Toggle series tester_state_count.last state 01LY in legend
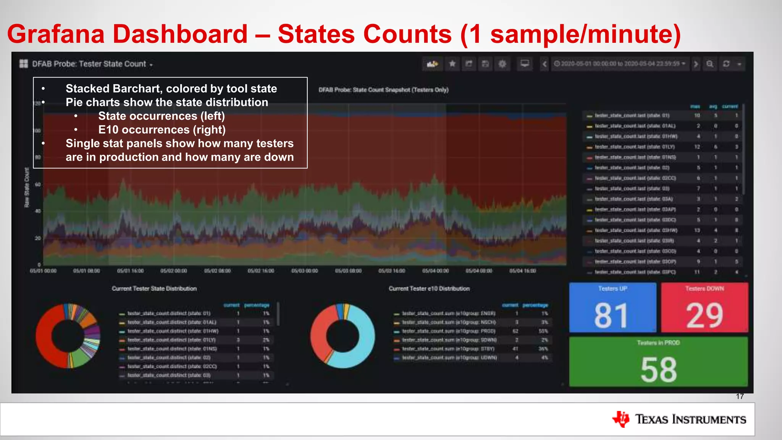 (635, 147)
